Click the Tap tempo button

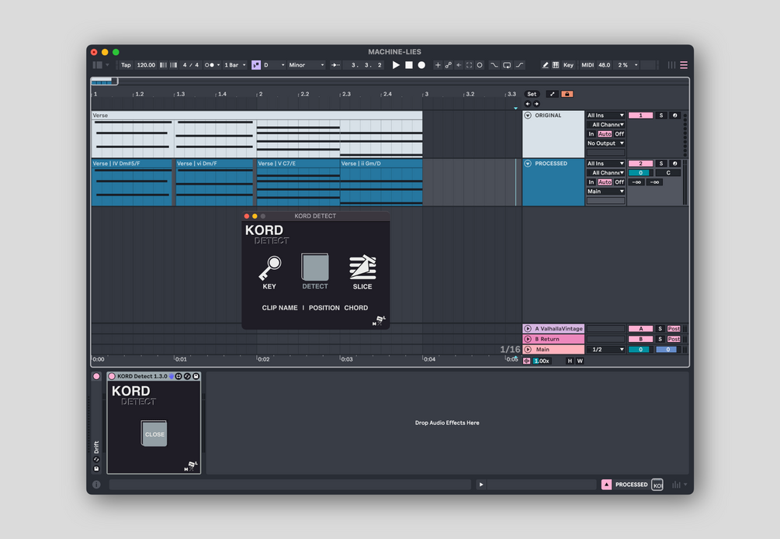126,65
